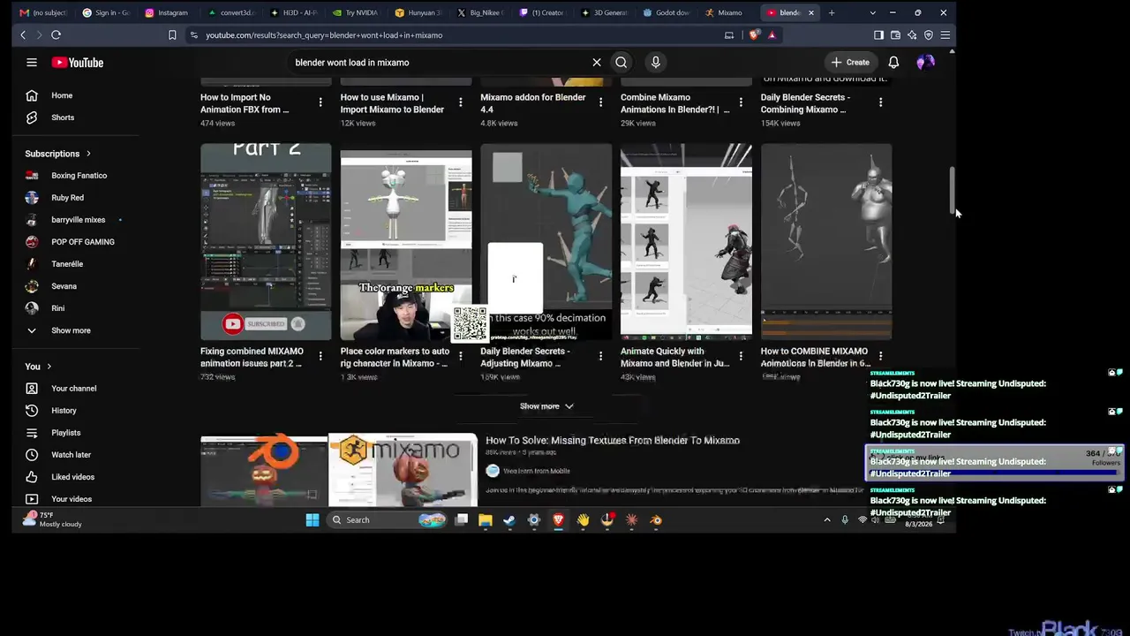Play the 'Place color markers' short thumbnail
Screen dimensions: 1130x636
pos(406,241)
